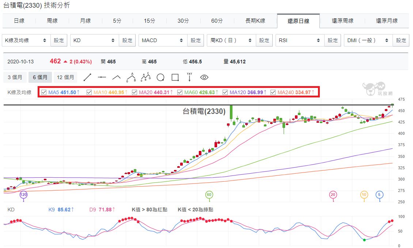Click the price 462 in red
413x248 pixels.
[x=55, y=61]
